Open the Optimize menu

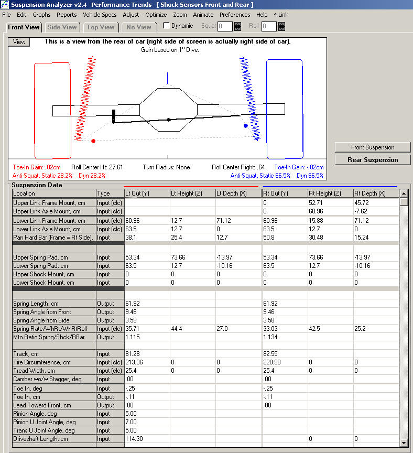tap(156, 15)
